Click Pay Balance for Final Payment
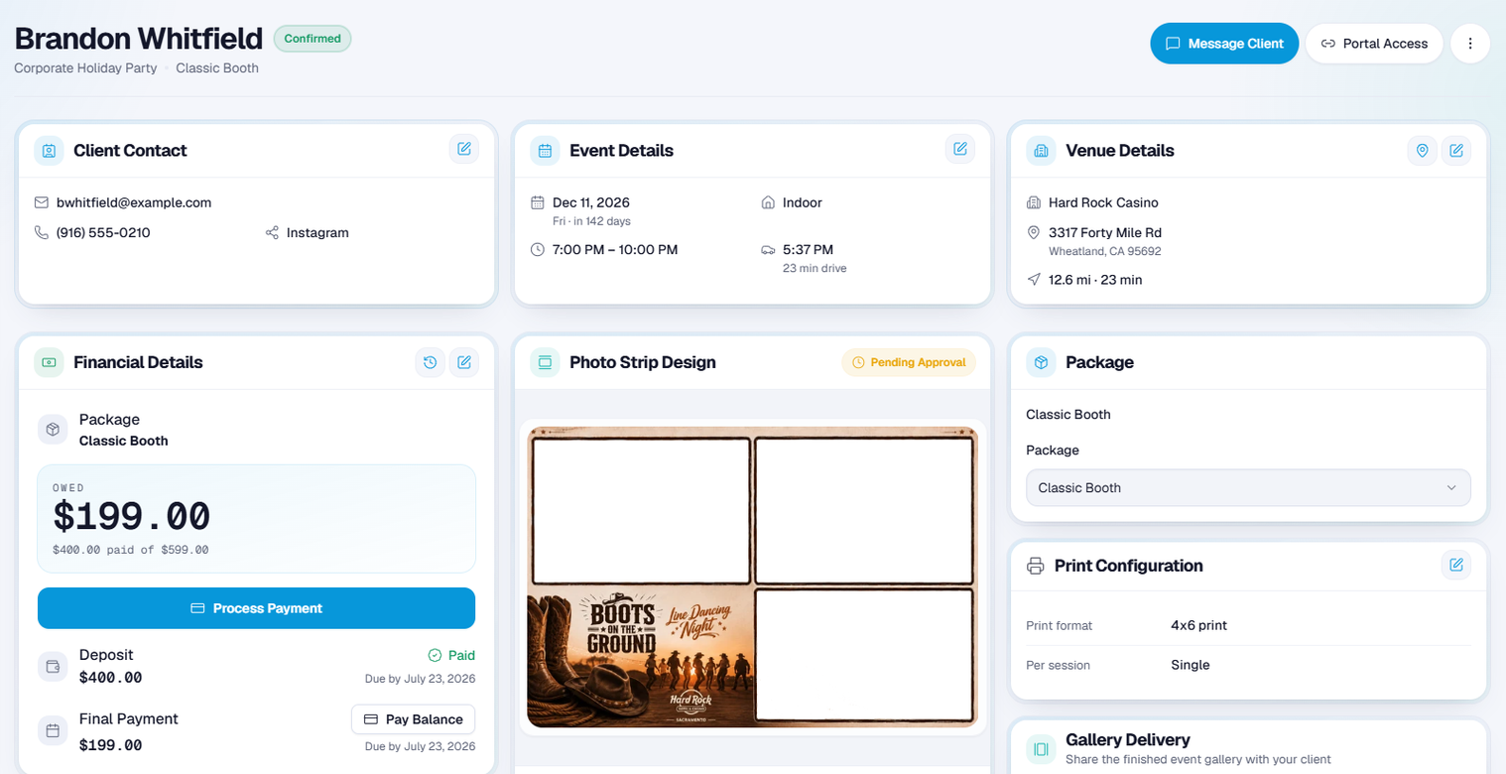Image resolution: width=1506 pixels, height=774 pixels. click(x=414, y=719)
